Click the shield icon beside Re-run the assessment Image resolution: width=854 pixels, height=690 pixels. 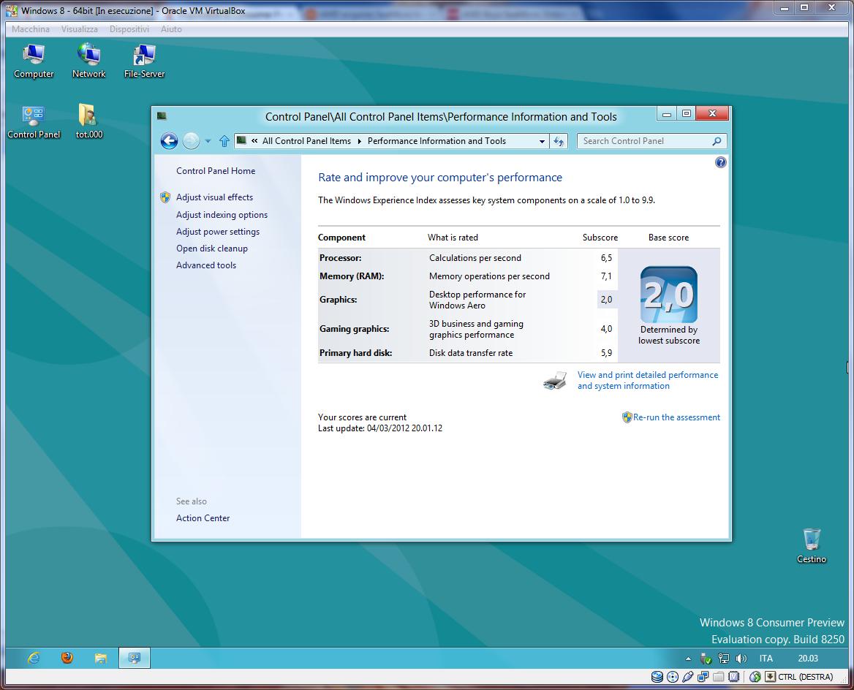(x=627, y=417)
